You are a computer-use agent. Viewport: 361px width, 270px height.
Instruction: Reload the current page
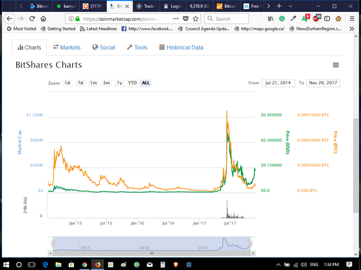click(32, 19)
